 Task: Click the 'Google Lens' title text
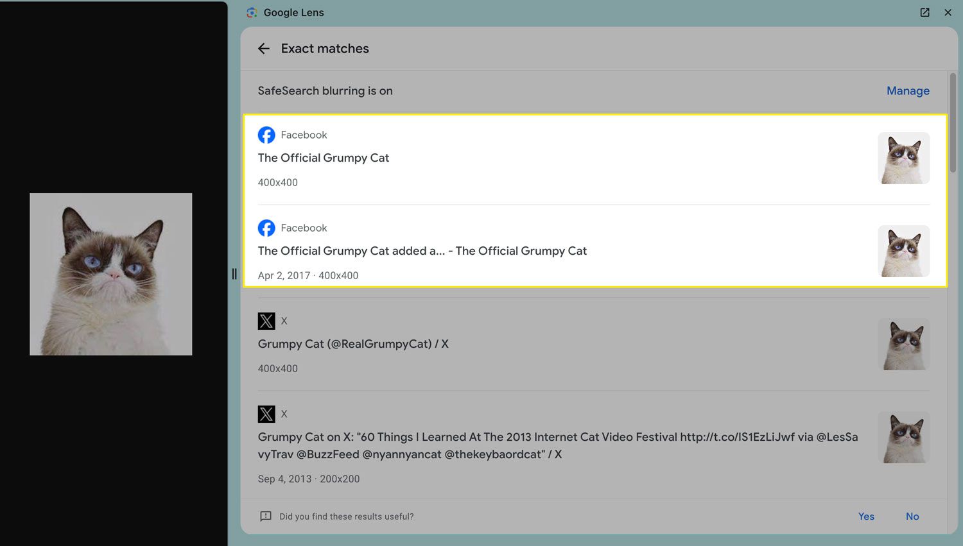[293, 12]
